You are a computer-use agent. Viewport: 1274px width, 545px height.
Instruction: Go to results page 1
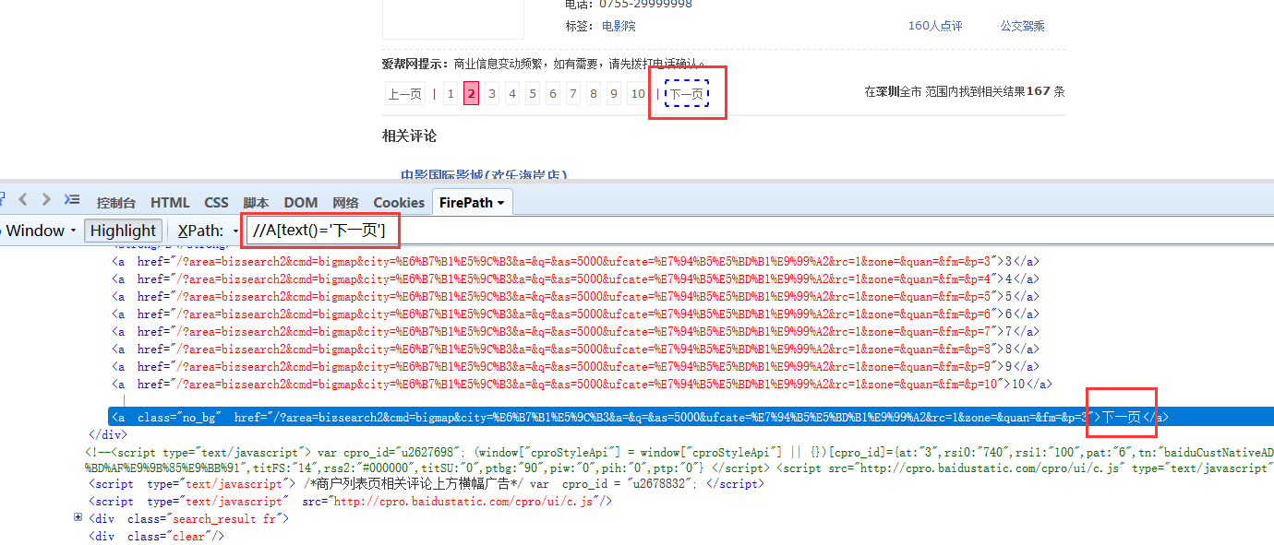click(x=451, y=93)
